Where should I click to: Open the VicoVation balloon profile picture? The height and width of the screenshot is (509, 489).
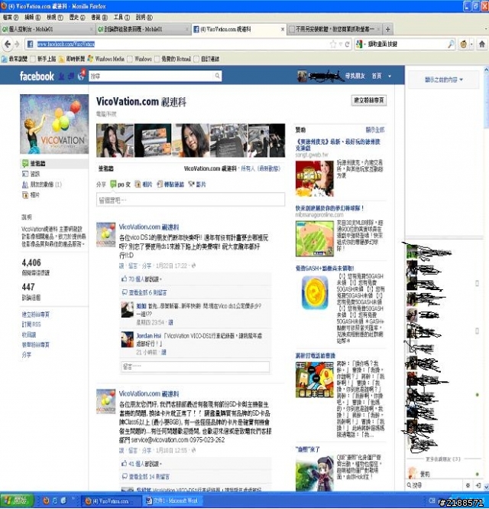54,124
